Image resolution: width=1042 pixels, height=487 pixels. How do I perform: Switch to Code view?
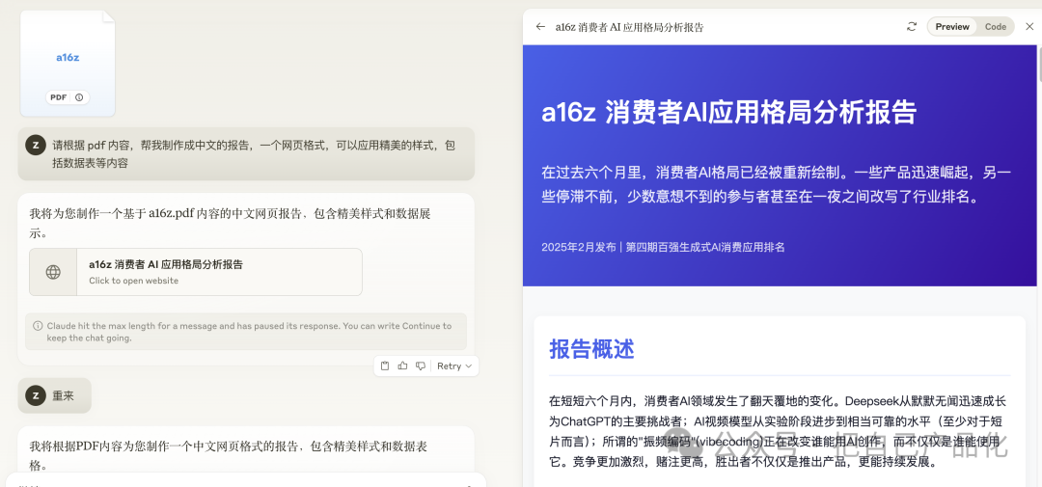(x=995, y=27)
